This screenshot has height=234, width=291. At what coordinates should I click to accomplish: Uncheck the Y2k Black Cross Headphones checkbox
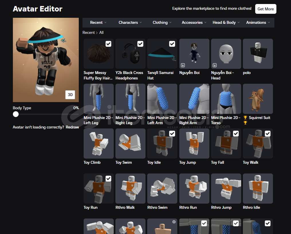click(140, 44)
